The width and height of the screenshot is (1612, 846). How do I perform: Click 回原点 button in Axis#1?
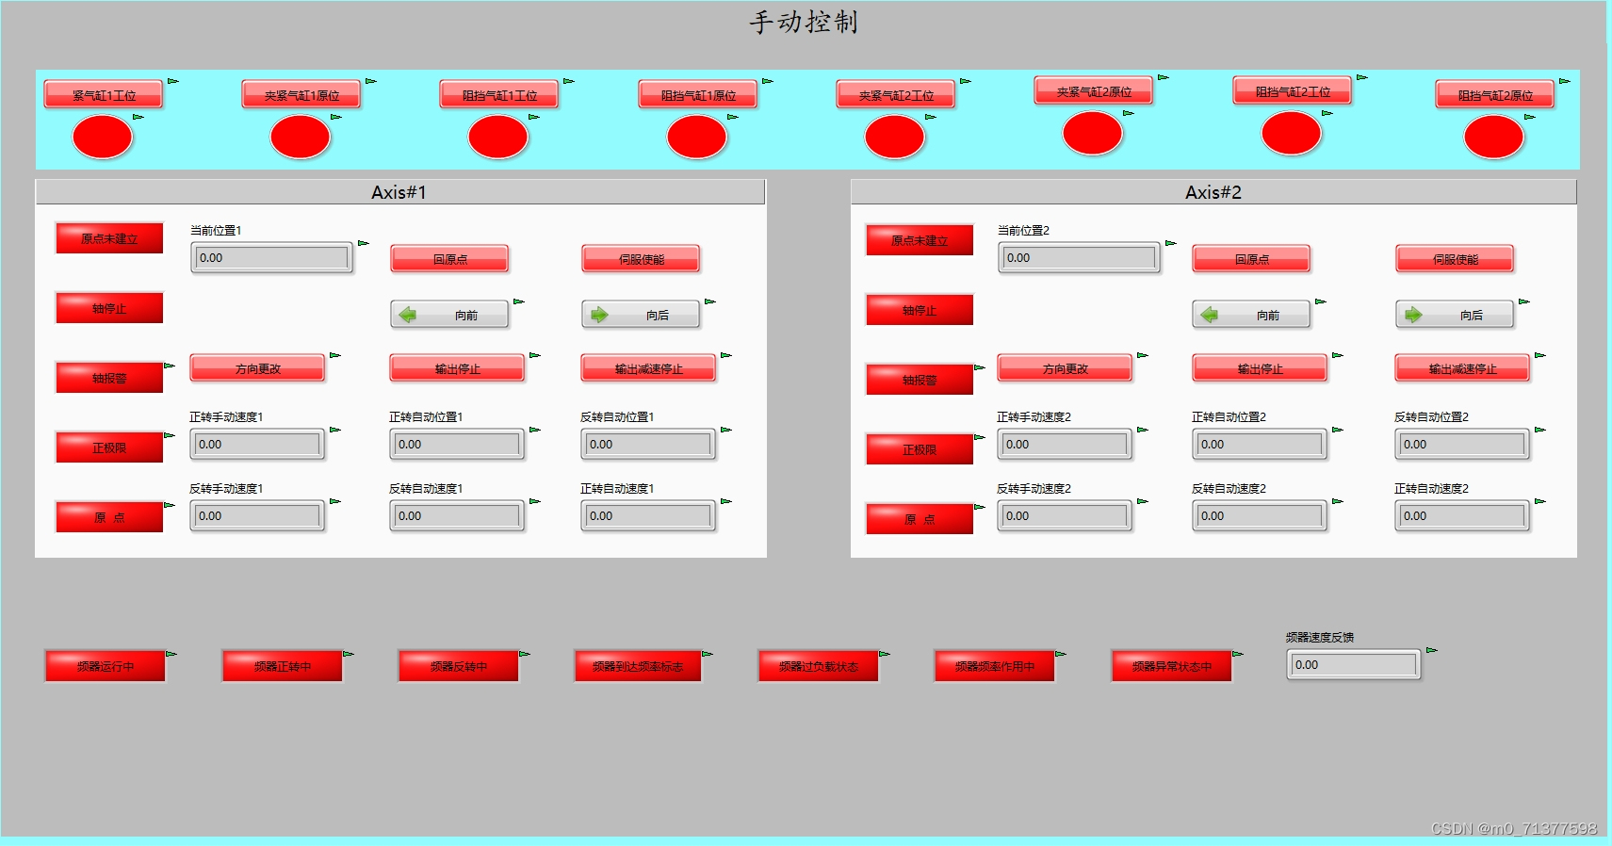450,259
